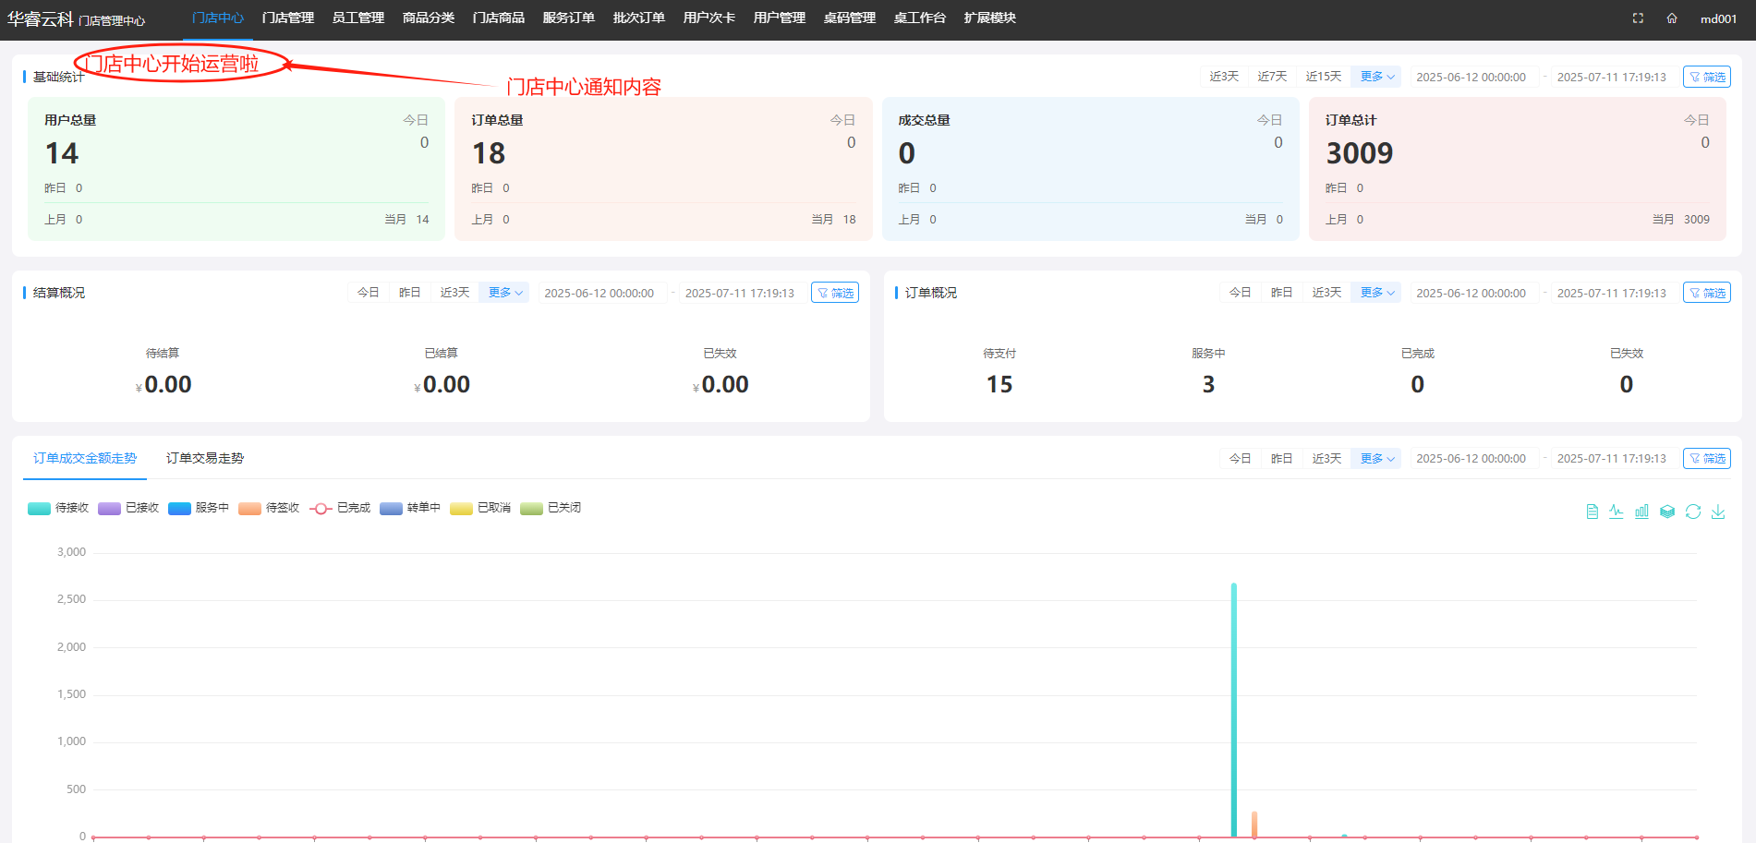Expand 更多 dropdown in 订单概况 panel
The height and width of the screenshot is (843, 1756).
tap(1376, 293)
